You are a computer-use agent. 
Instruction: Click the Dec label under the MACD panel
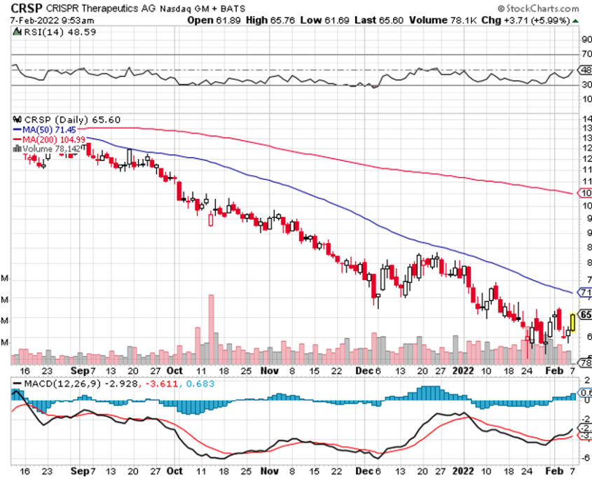pyautogui.click(x=364, y=471)
